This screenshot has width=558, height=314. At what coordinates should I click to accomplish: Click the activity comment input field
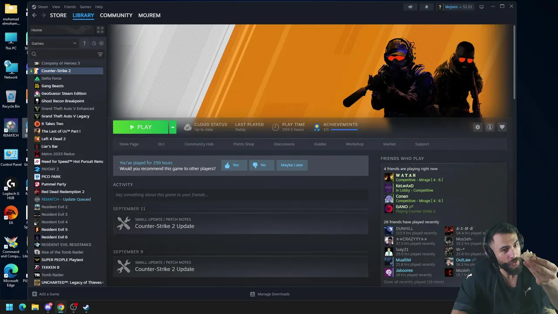pyautogui.click(x=241, y=195)
